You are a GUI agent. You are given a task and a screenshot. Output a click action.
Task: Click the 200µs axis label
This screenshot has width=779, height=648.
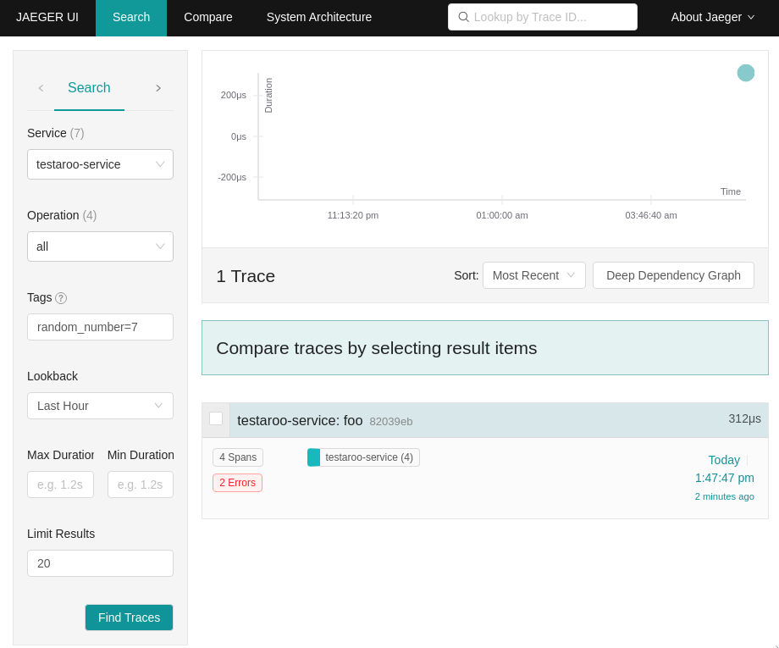[x=234, y=95]
